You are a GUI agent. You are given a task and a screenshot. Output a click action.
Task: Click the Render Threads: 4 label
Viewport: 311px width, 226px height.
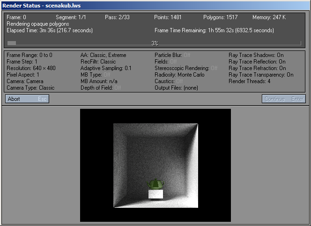pos(250,81)
